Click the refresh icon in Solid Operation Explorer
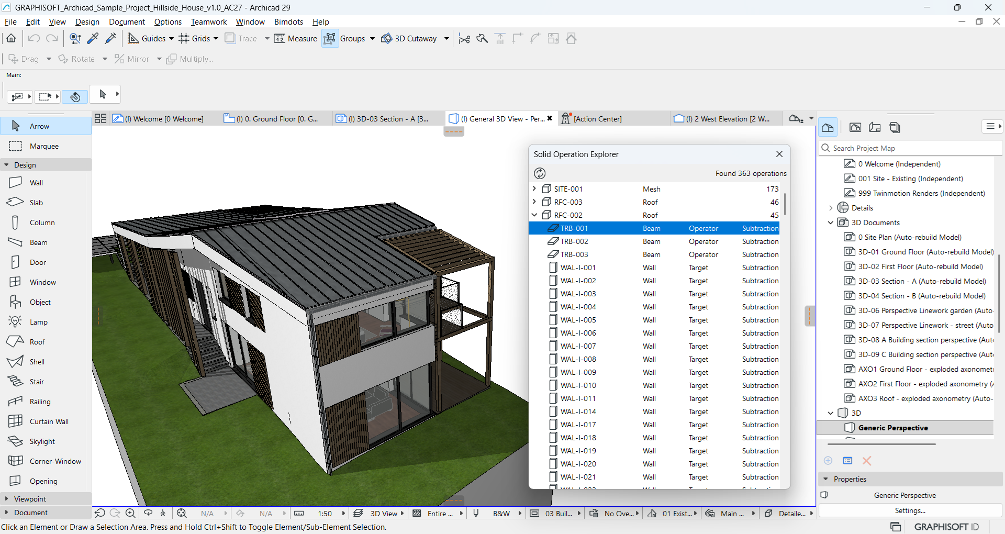 point(540,173)
